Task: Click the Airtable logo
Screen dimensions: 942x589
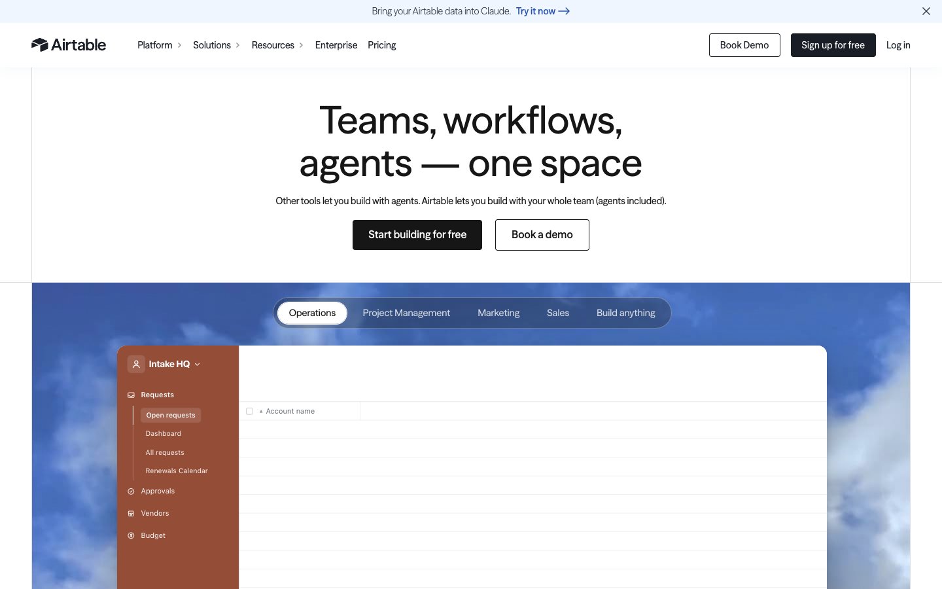Action: [x=69, y=45]
